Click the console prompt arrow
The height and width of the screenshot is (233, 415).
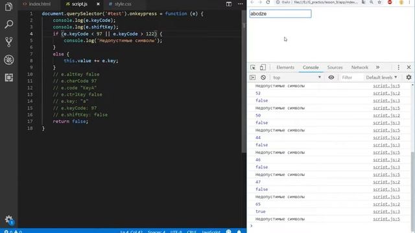(x=252, y=226)
